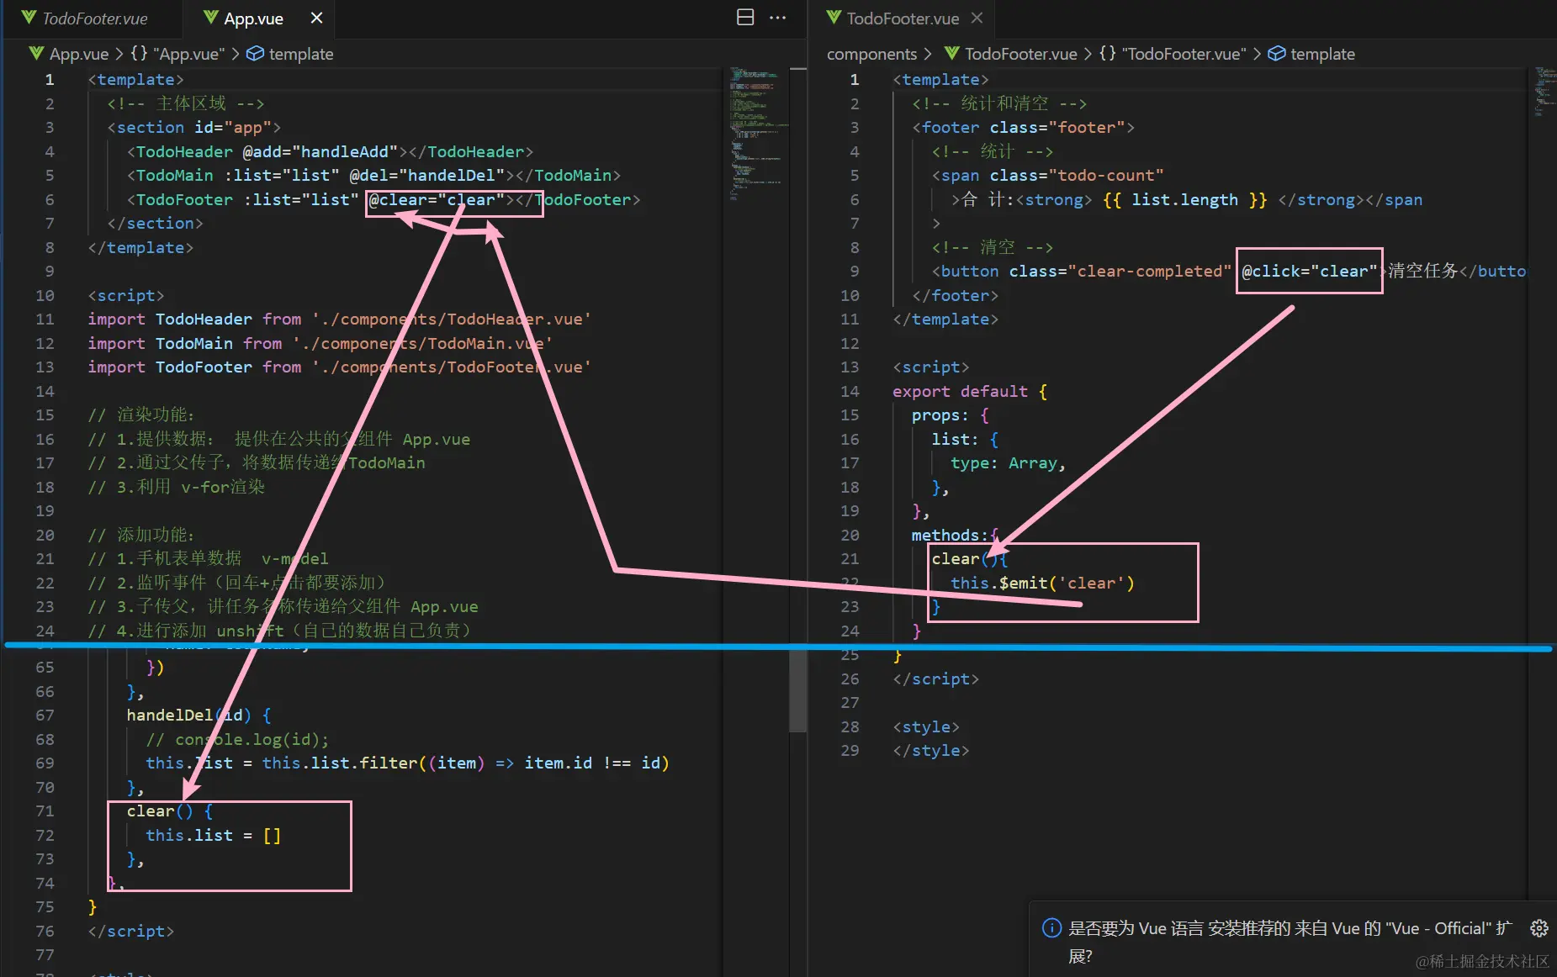Click the Vue icon on the right TodoFooter.vue tab
The image size is (1557, 977).
coord(834,18)
